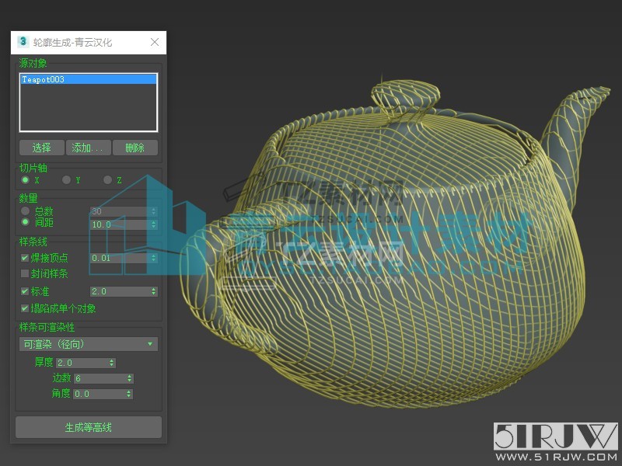Select the Z slice axis radio button
The image size is (622, 466).
[x=107, y=180]
